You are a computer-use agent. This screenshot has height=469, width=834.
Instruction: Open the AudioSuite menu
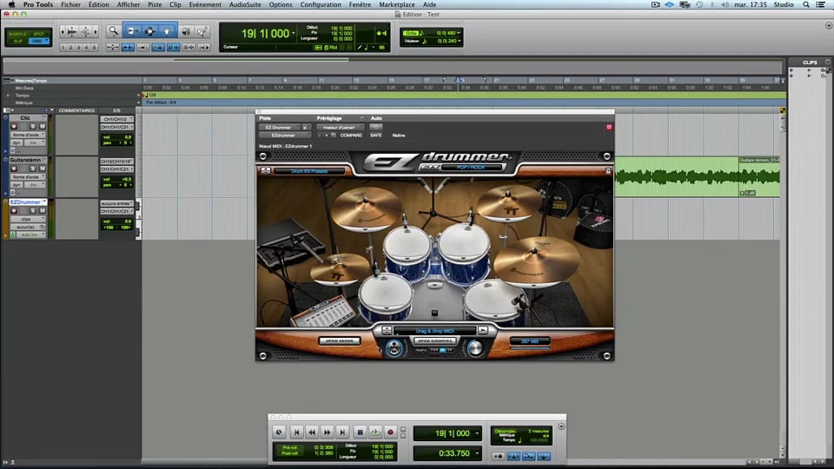[x=245, y=4]
